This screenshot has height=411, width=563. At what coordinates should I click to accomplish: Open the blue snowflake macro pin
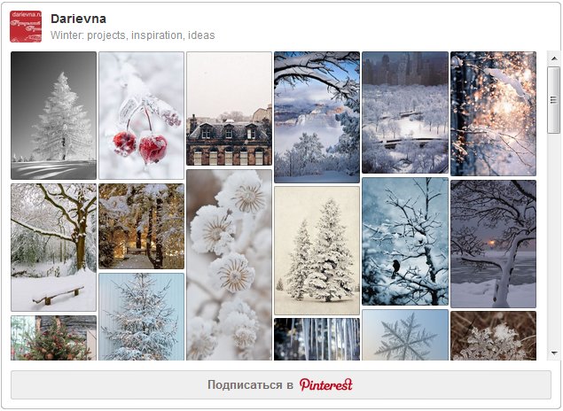point(405,335)
